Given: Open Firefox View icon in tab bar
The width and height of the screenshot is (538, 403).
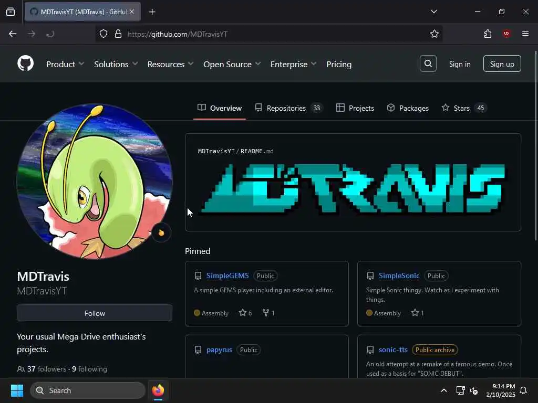Looking at the screenshot, I should coord(11,12).
